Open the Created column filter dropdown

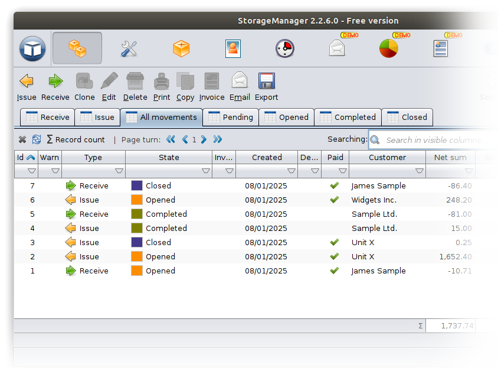click(291, 171)
